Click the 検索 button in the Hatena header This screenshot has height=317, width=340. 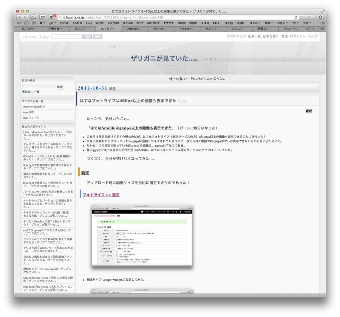point(97,37)
